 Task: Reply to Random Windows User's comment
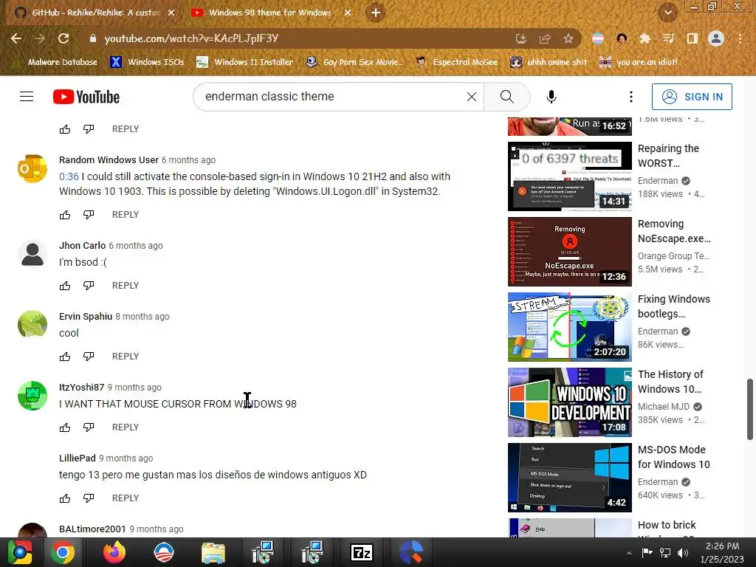(x=126, y=215)
